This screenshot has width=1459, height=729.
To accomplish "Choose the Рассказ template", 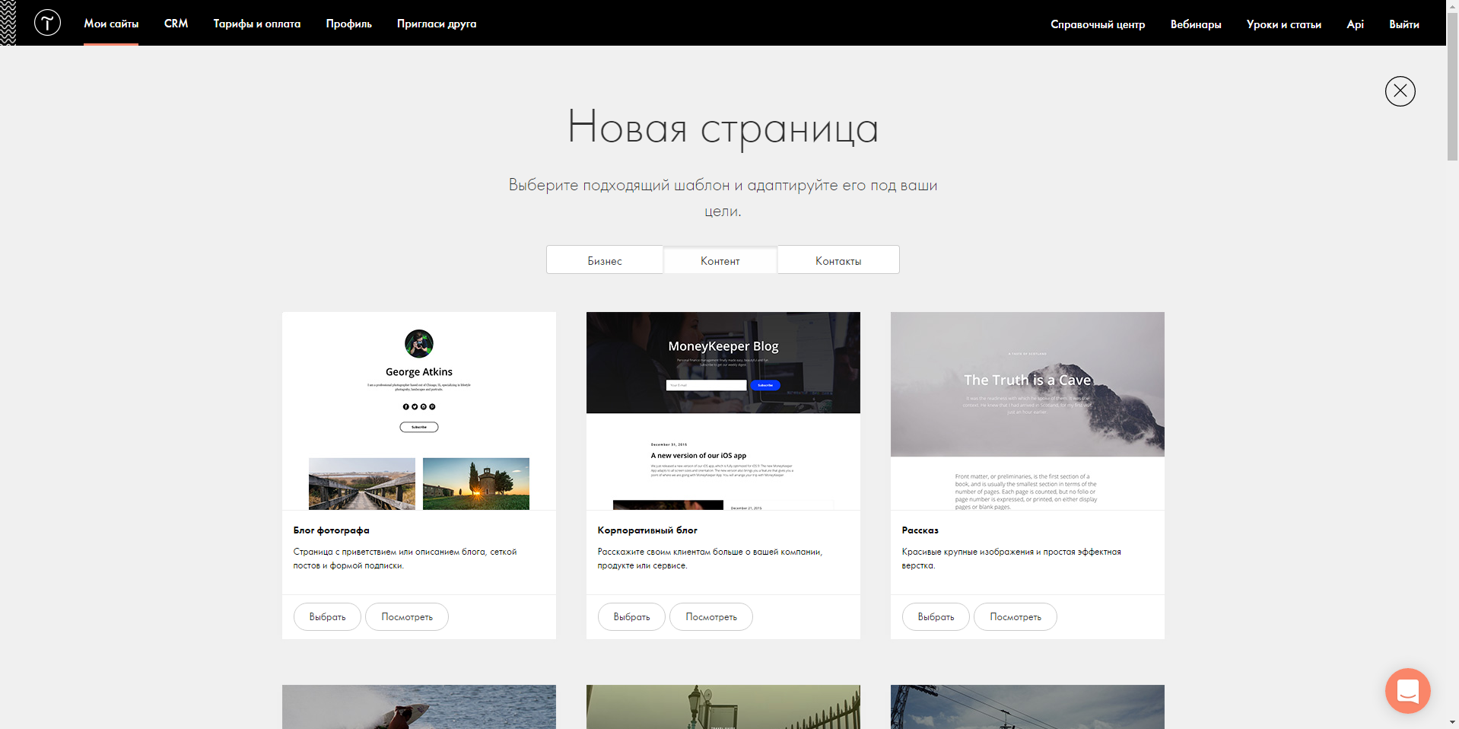I will click(x=936, y=616).
